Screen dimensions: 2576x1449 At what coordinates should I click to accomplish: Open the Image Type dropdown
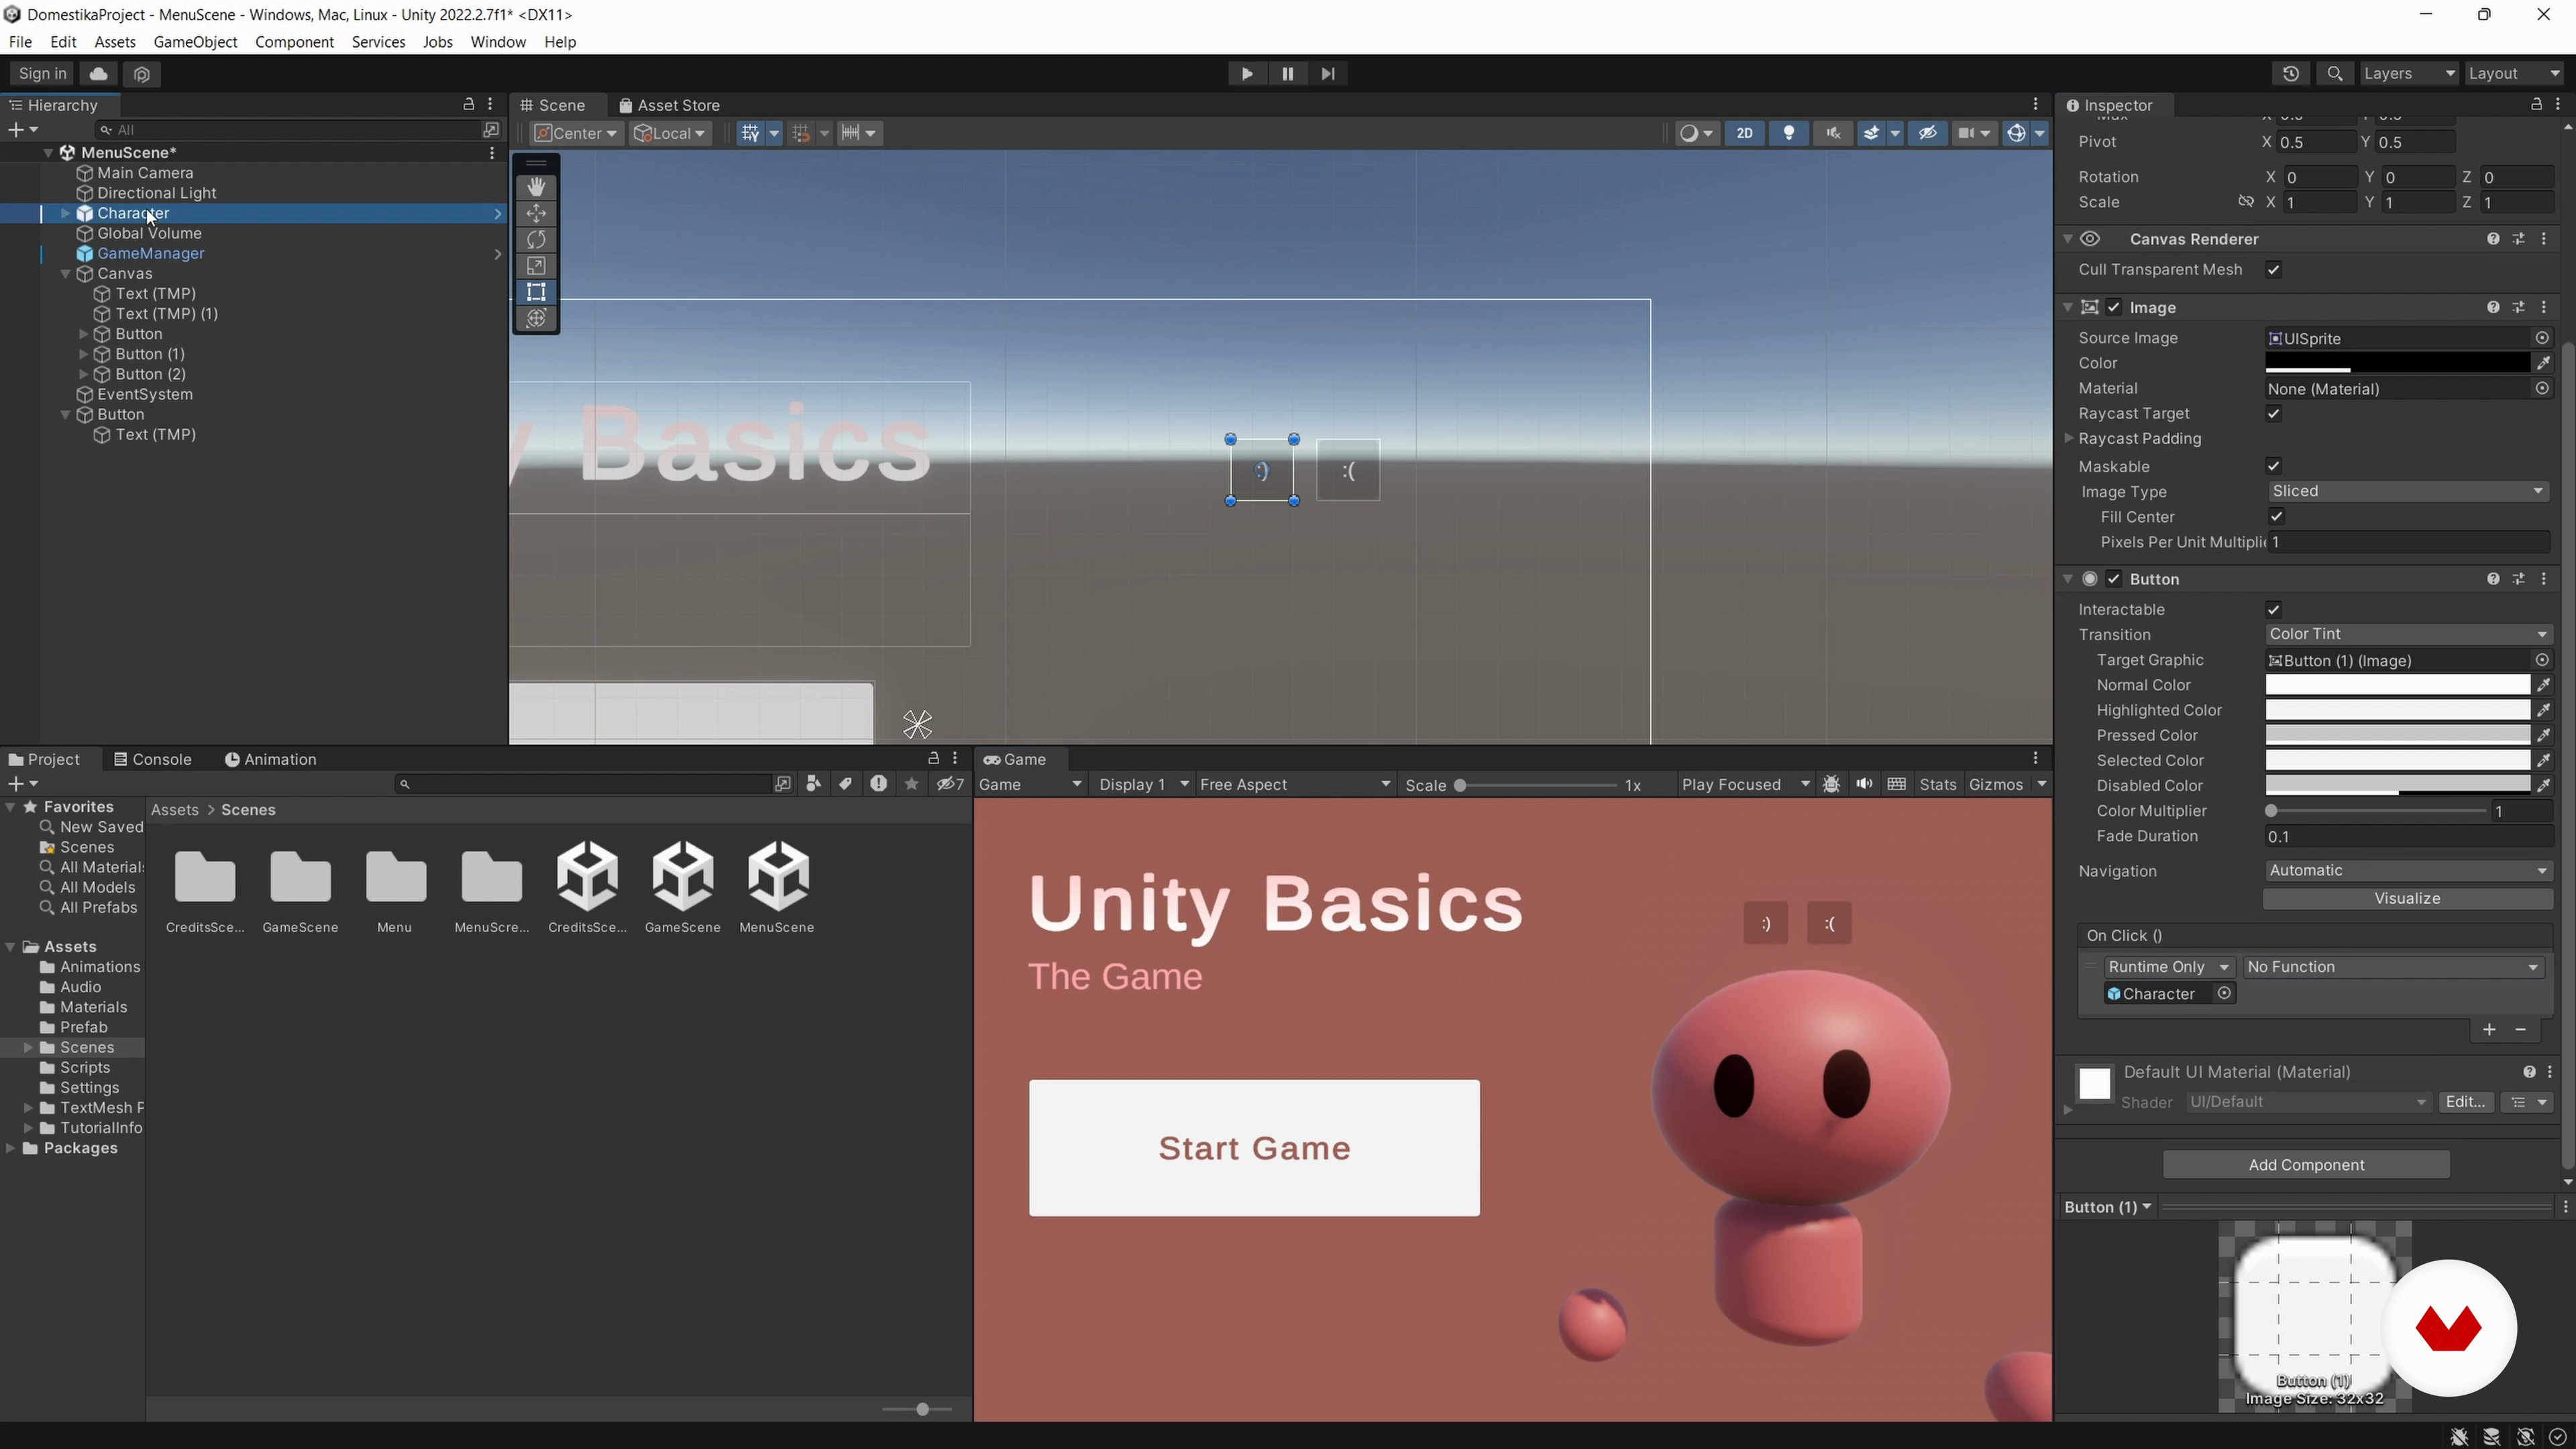coord(2408,491)
